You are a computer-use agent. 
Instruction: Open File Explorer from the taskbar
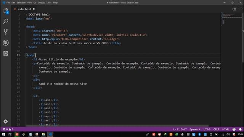43,134
